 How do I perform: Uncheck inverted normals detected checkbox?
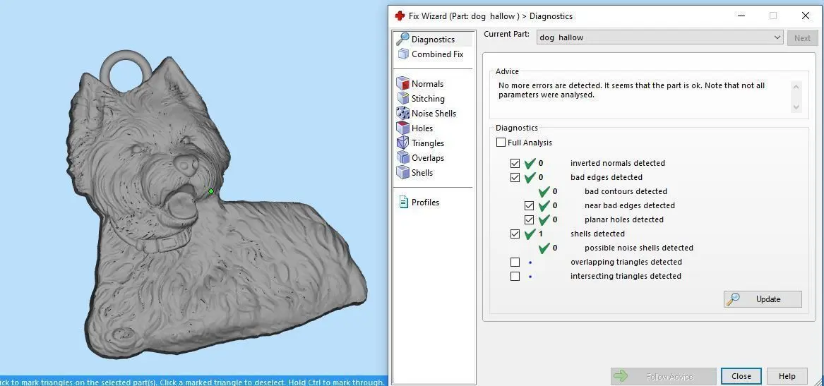[x=515, y=163]
